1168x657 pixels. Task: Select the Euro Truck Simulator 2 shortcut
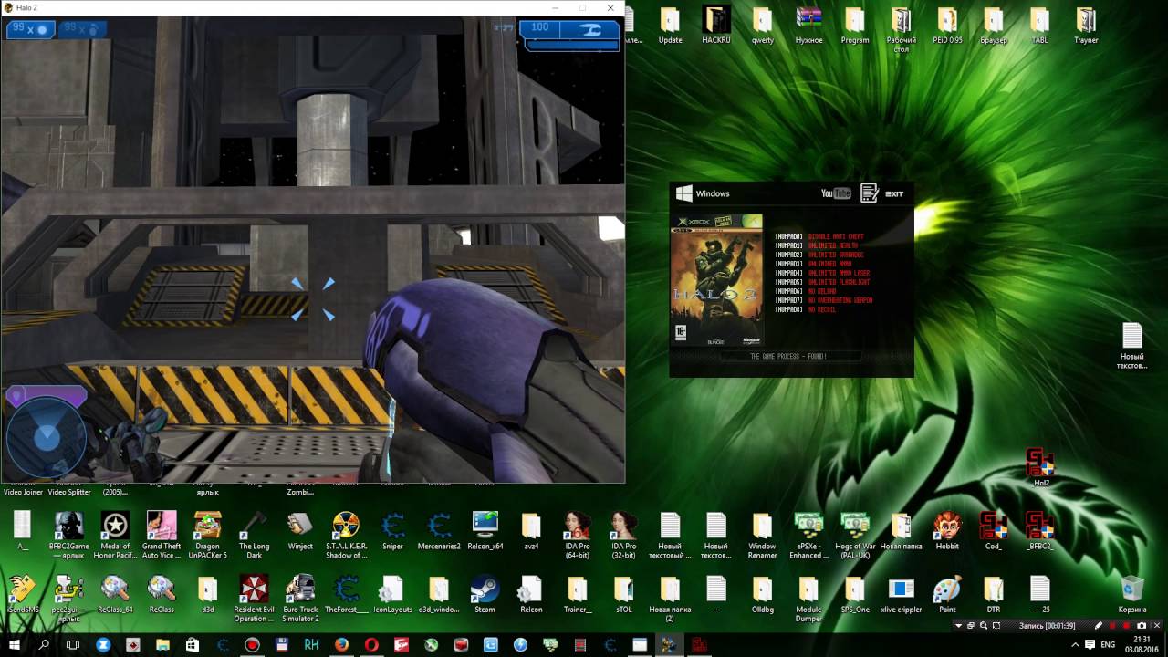point(300,599)
